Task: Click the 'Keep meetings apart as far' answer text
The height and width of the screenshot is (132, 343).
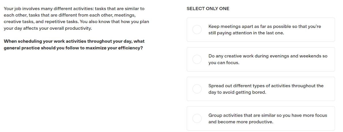Action: tap(265, 29)
